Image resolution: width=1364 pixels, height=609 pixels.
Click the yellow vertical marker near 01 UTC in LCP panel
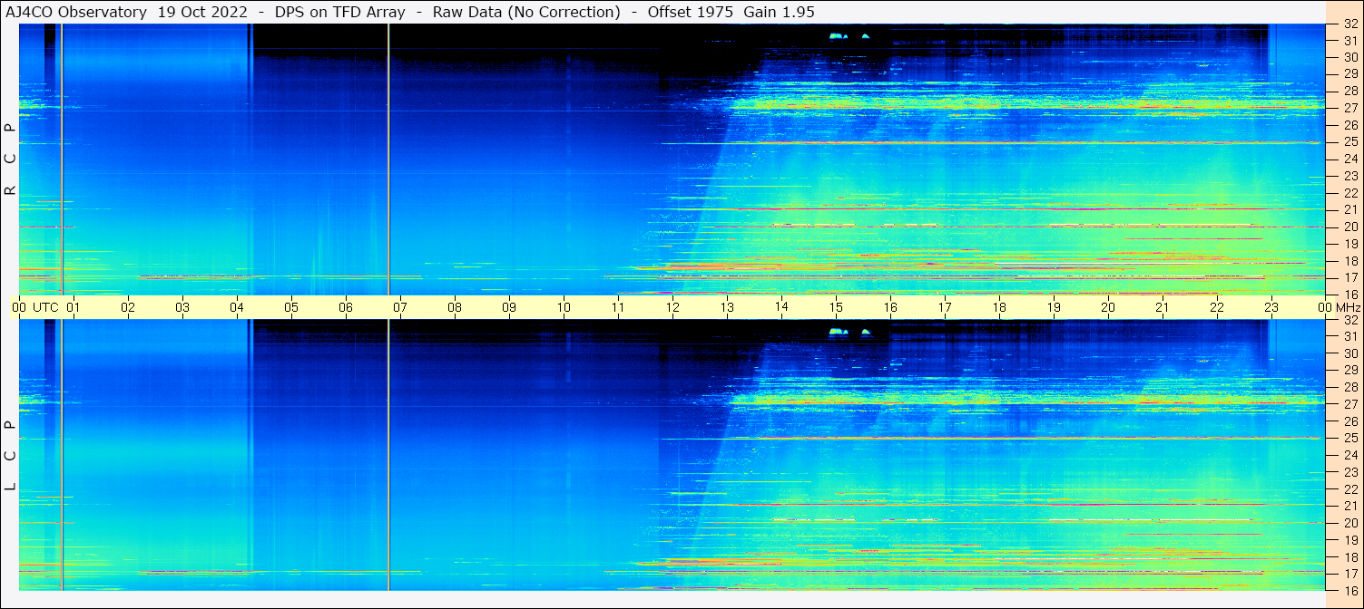point(62,455)
